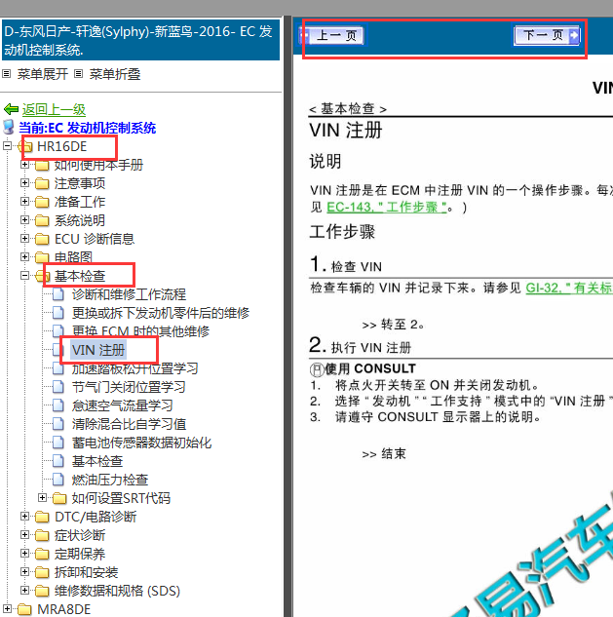Click the MRA8DE folder icon
The image size is (613, 617).
tap(24, 609)
